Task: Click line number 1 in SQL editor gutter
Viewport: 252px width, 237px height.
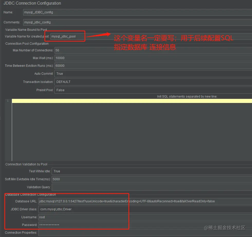Action: (8, 101)
